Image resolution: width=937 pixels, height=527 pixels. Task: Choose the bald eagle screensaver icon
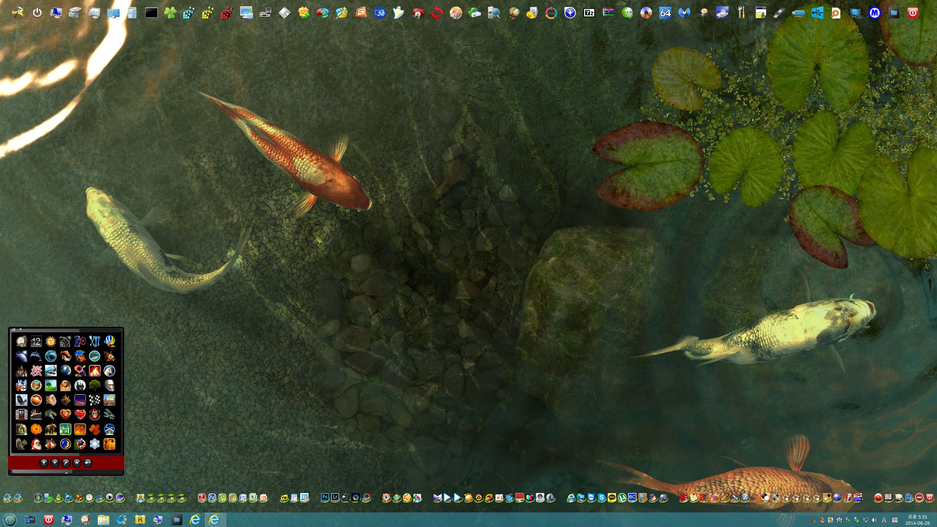coord(21,400)
